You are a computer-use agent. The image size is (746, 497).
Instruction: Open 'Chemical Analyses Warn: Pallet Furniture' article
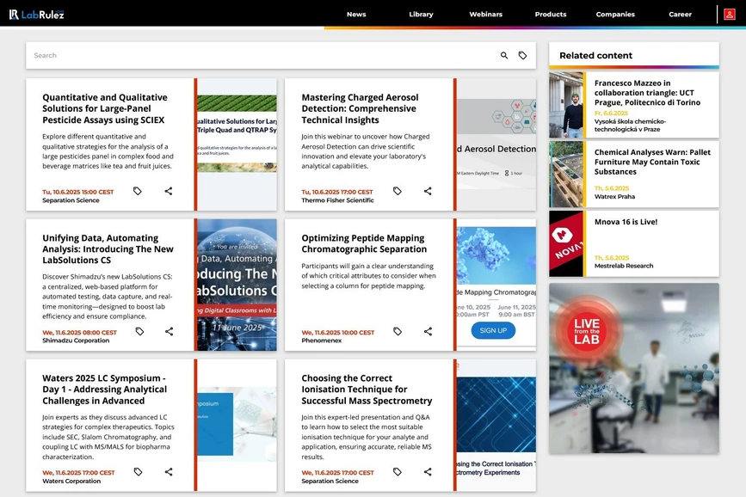pyautogui.click(x=652, y=162)
